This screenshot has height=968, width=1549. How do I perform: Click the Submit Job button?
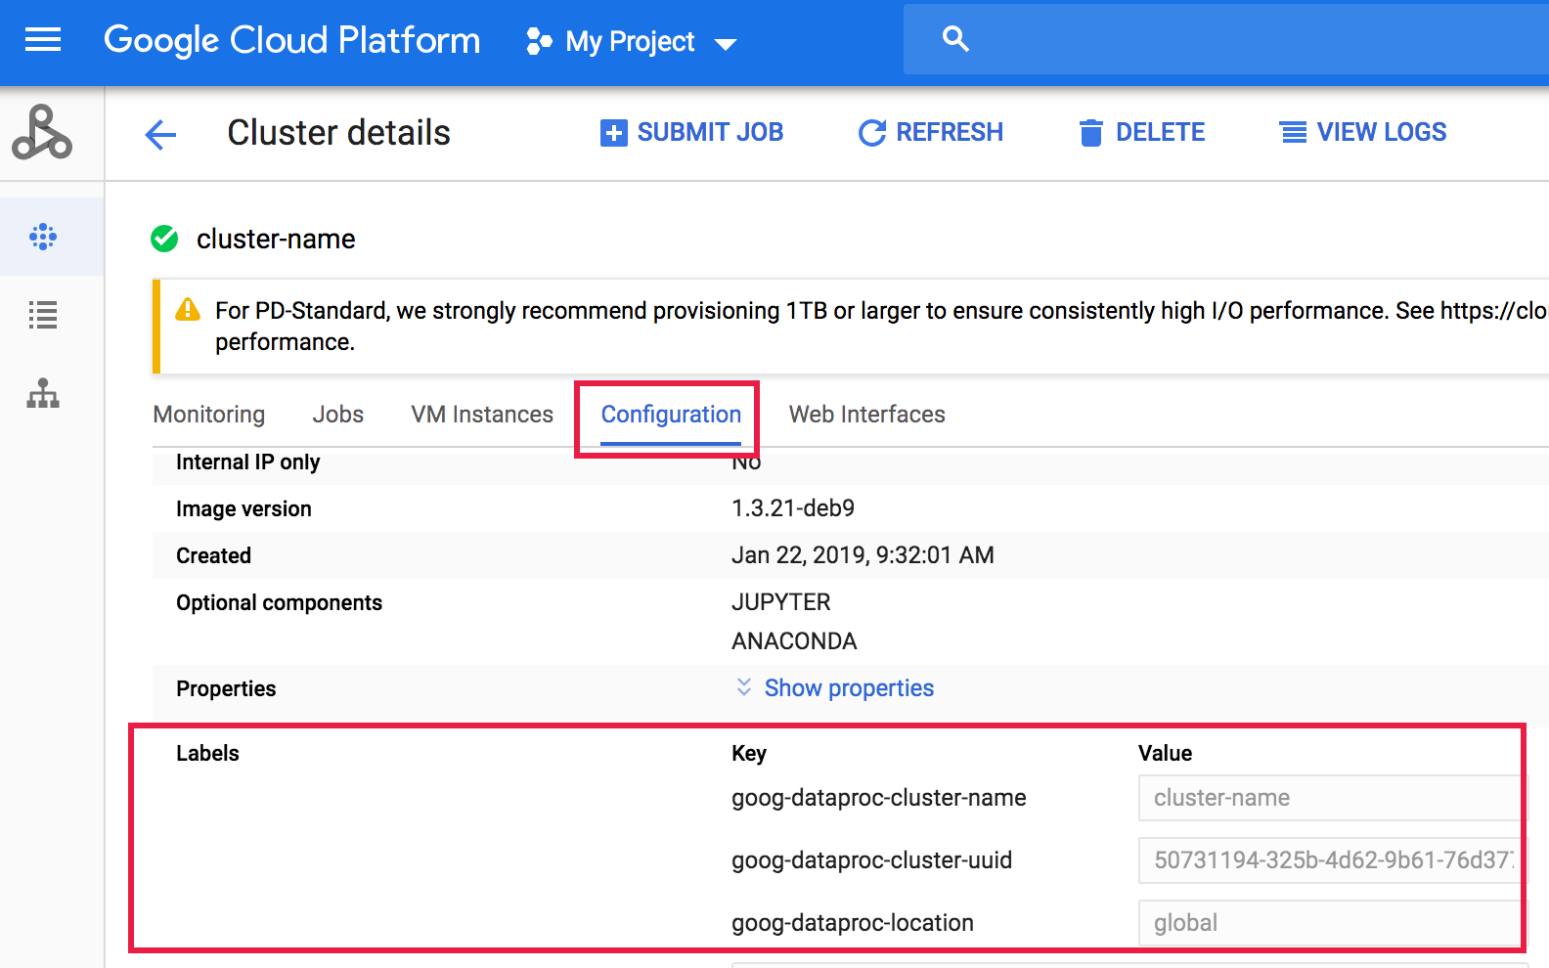692,132
